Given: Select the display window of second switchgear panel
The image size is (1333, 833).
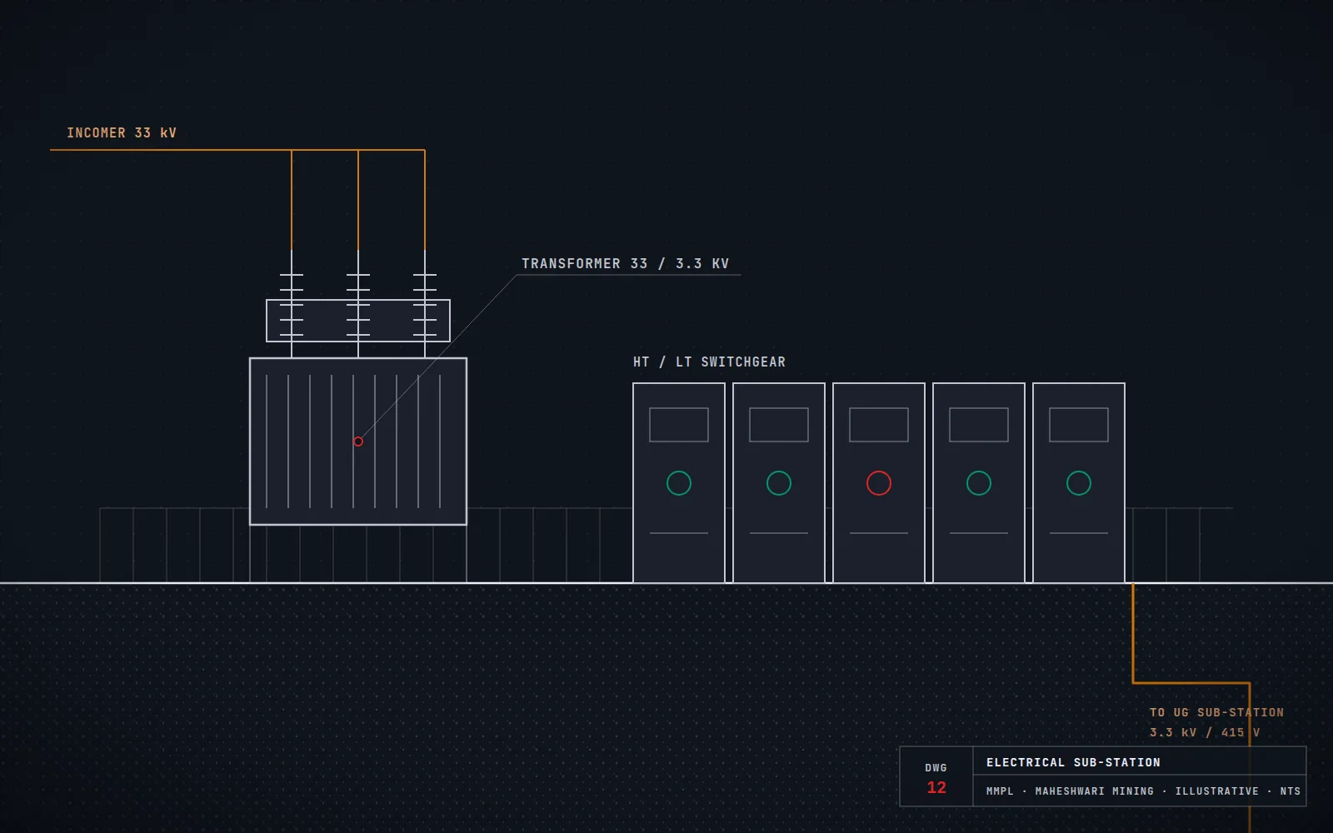Looking at the screenshot, I should 779,425.
